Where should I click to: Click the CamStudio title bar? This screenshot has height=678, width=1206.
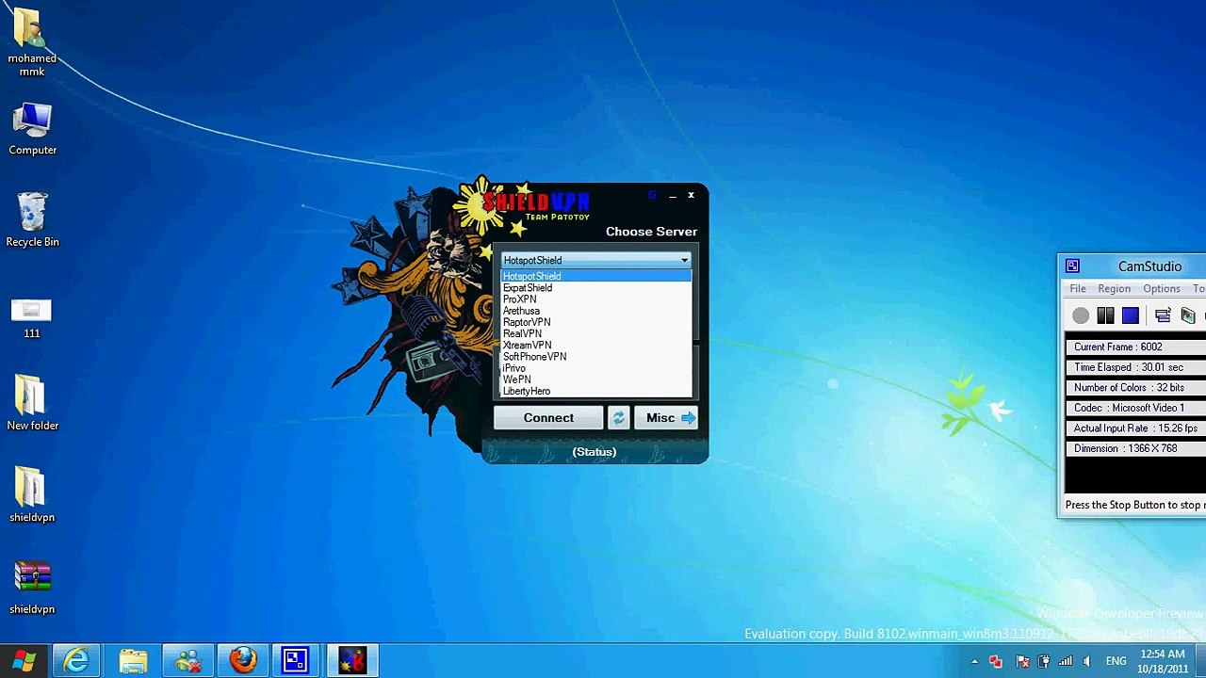1133,266
